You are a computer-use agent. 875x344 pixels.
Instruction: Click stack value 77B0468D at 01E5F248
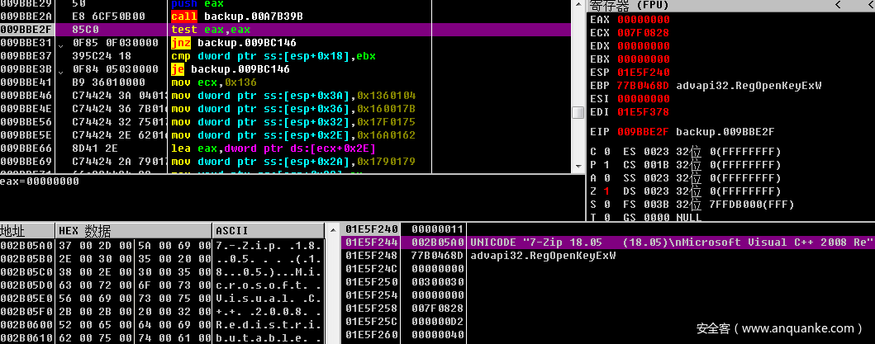click(x=439, y=256)
